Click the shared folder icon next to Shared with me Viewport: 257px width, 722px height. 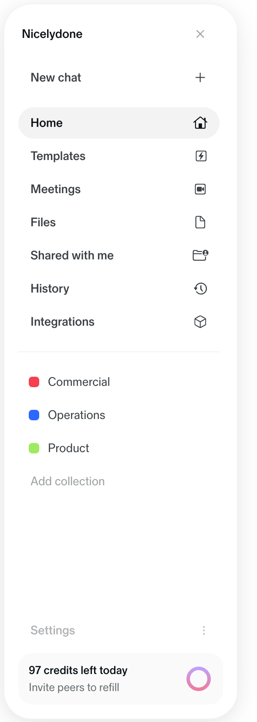[x=200, y=255]
